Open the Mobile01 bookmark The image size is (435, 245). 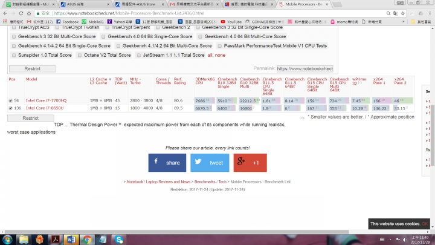click(93, 22)
